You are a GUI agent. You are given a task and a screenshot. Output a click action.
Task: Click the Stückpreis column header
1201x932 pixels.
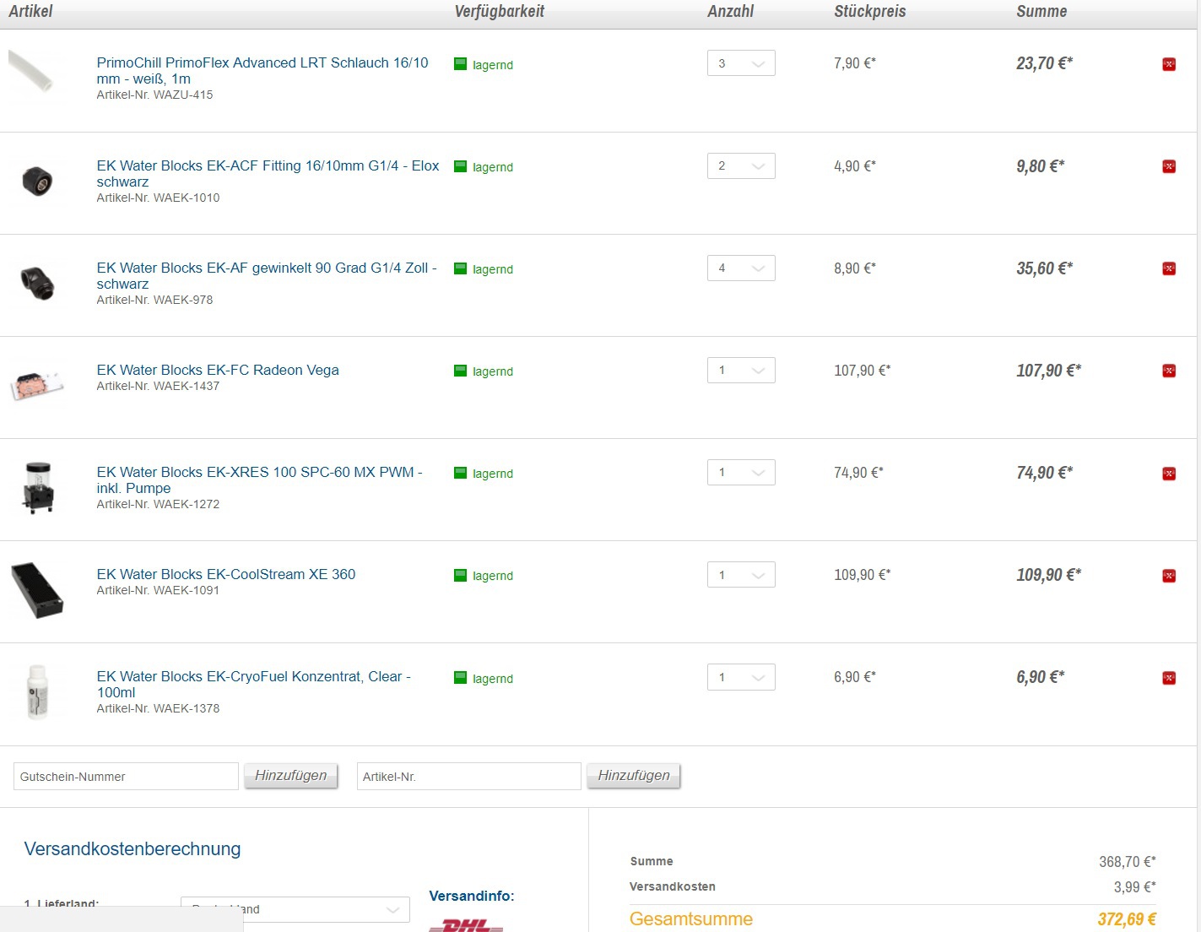pyautogui.click(x=870, y=11)
